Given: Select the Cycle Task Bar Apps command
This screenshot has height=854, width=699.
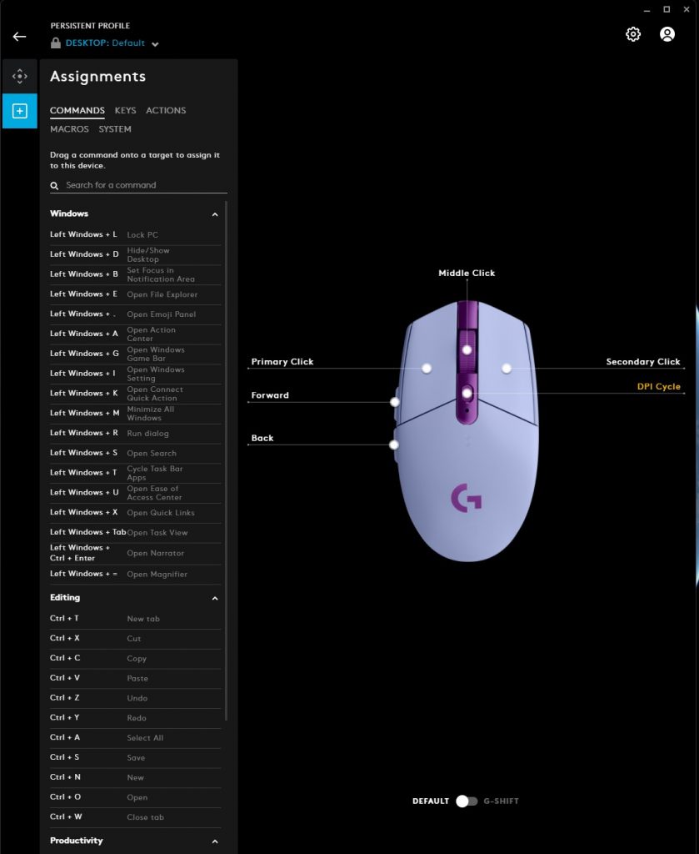Looking at the screenshot, I should (136, 473).
